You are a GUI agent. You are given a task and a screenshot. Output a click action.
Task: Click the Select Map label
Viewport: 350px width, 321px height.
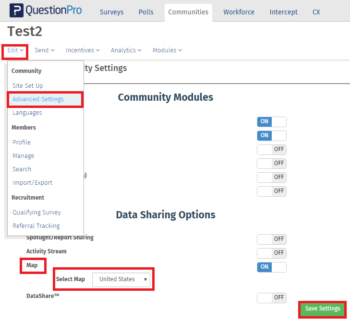[70, 279]
